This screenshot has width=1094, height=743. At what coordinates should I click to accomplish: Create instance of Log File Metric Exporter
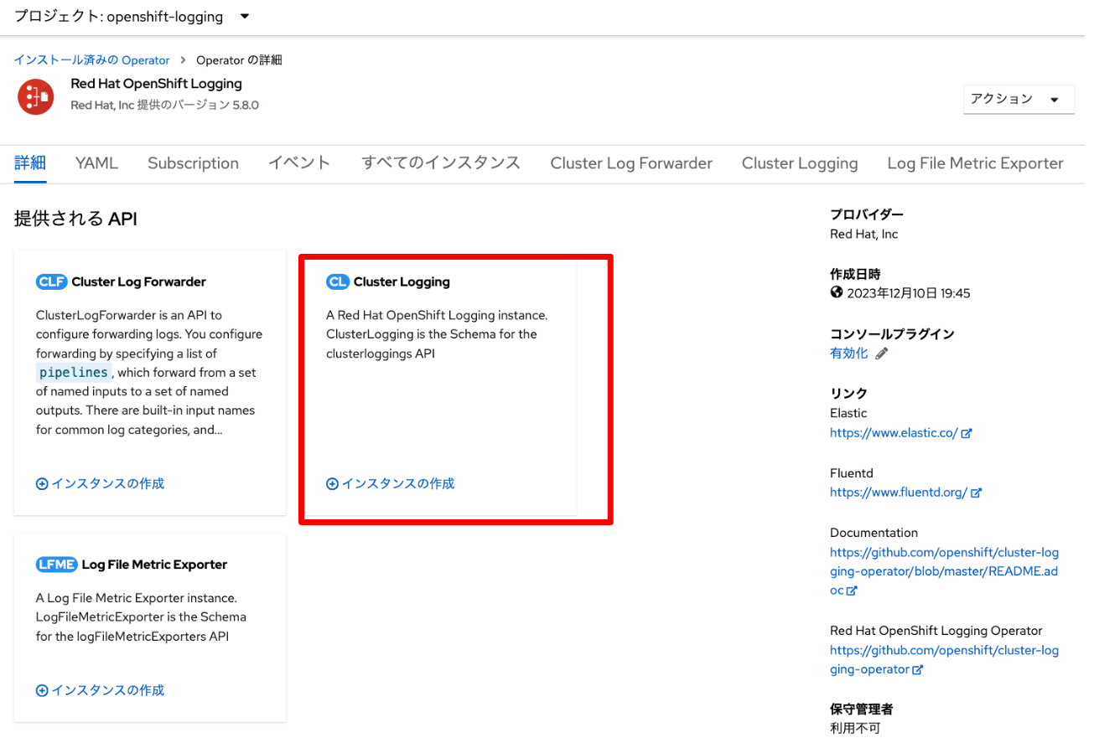tap(100, 690)
